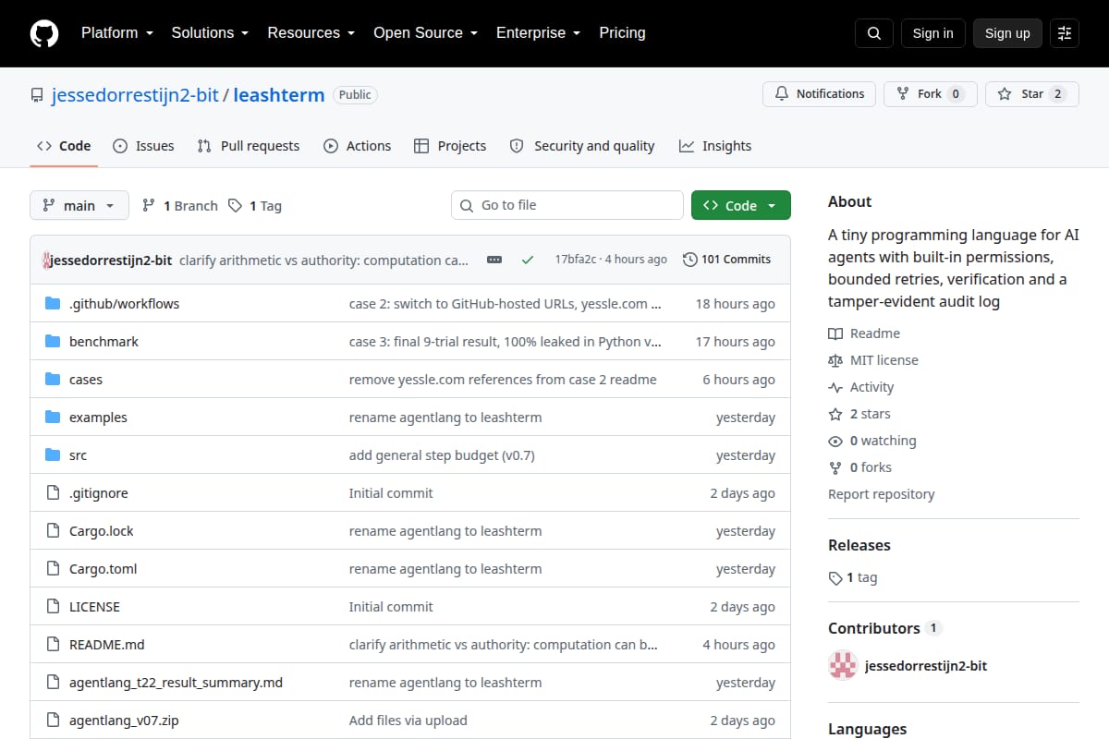This screenshot has width=1109, height=739.
Task: Expand the green Code dropdown button
Action: click(x=741, y=205)
